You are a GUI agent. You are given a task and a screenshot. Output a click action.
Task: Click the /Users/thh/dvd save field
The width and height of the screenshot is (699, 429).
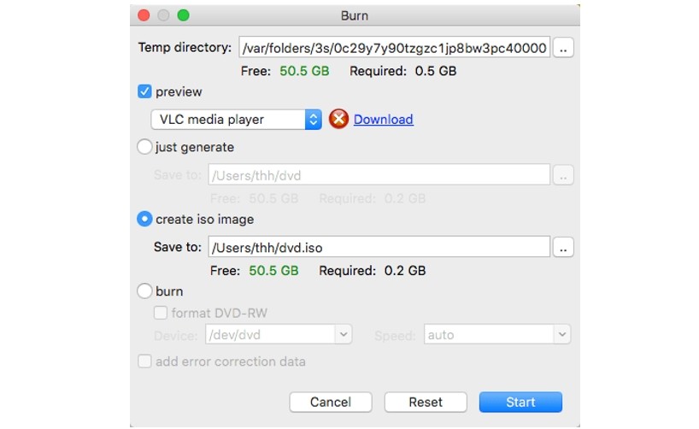click(x=379, y=175)
